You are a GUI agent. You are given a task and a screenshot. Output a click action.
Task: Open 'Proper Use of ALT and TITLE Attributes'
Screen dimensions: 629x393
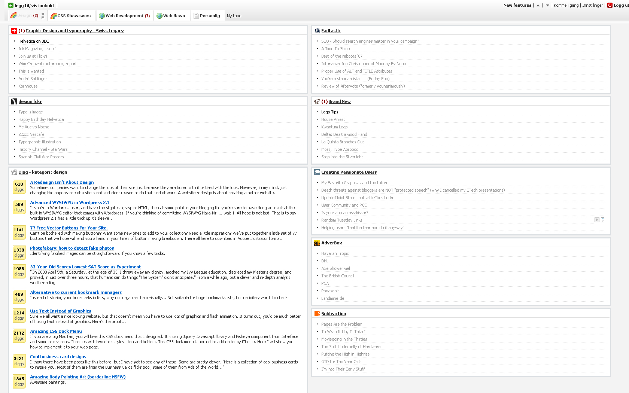357,71
